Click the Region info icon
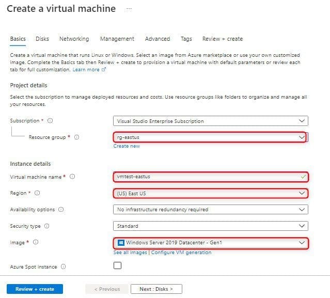This screenshot has height=298, width=330. point(37,193)
